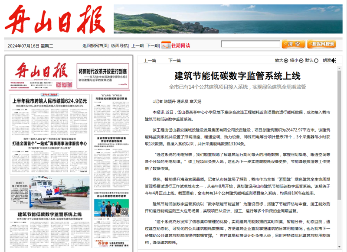
Task: Open the 往期阅读 calendar icon
Action: point(166,45)
